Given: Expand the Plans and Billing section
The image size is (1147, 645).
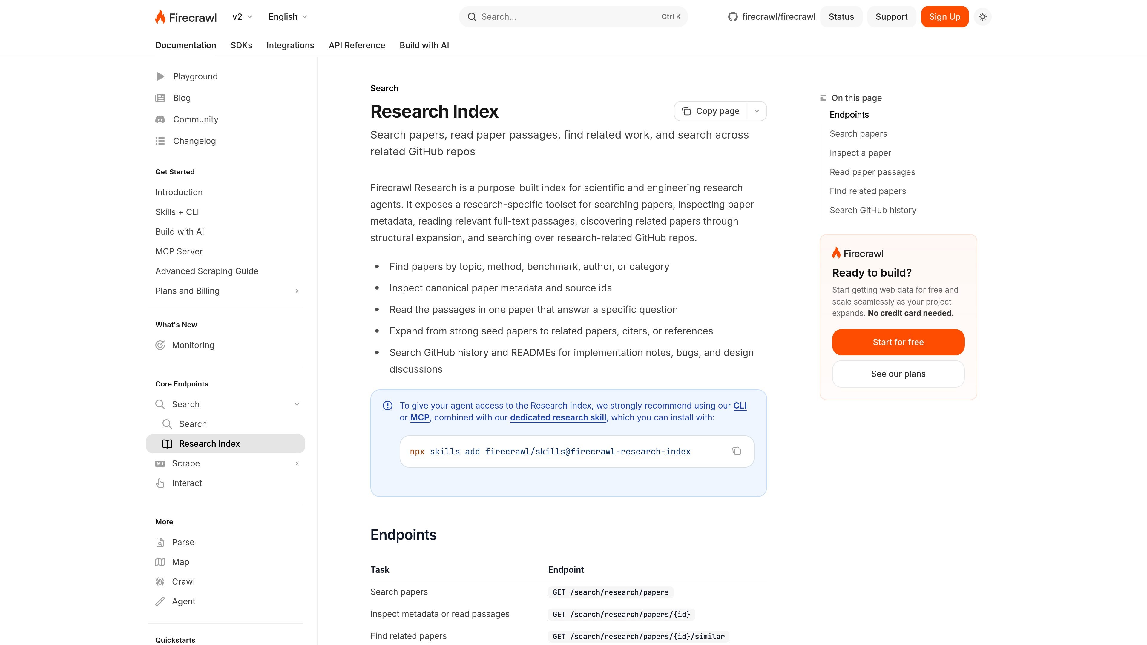Looking at the screenshot, I should (x=297, y=291).
